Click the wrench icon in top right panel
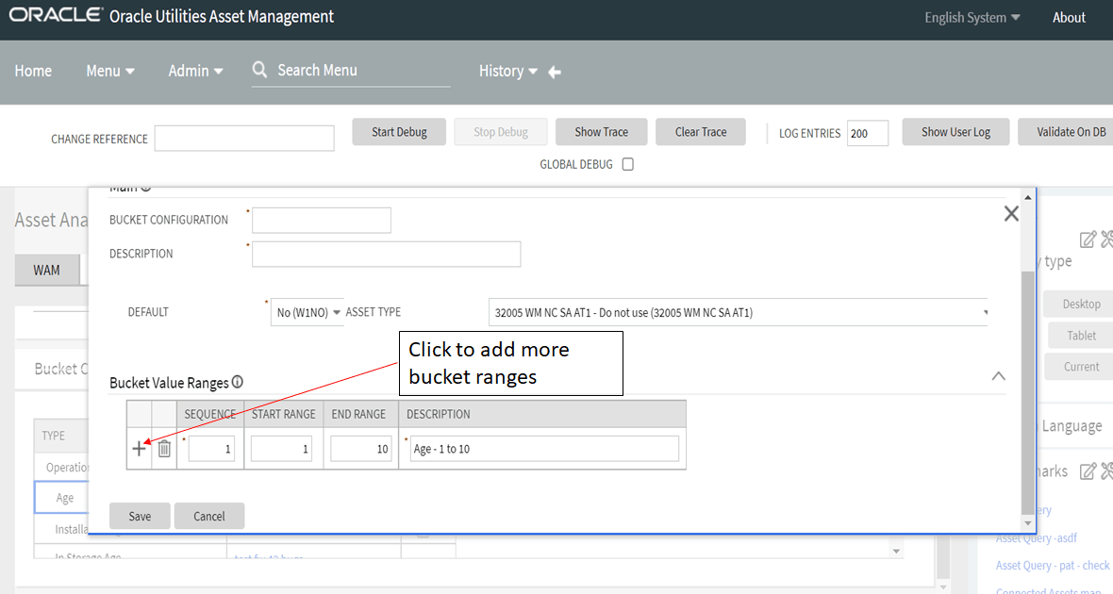The height and width of the screenshot is (594, 1113). coord(1105,239)
